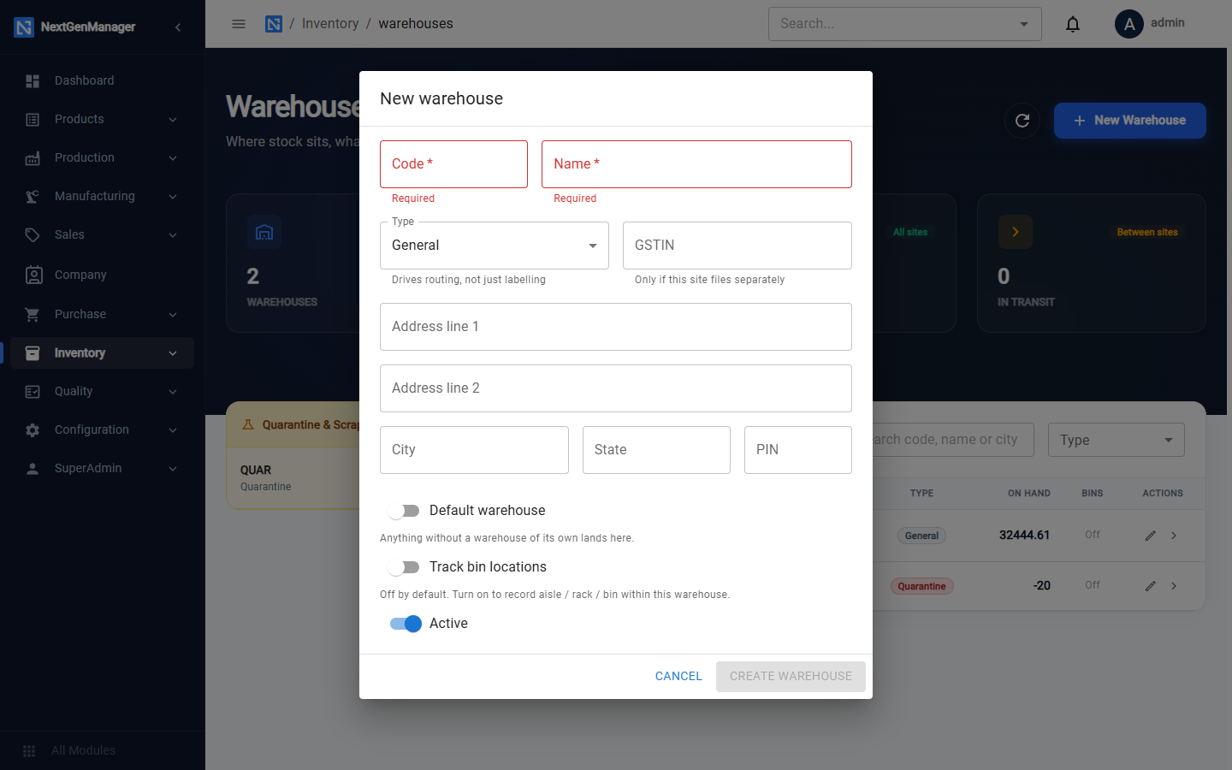Viewport: 1232px width, 770px height.
Task: Click the admin avatar icon
Action: [x=1129, y=24]
